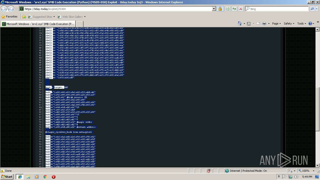Open the network tray icon

[x=290, y=177]
